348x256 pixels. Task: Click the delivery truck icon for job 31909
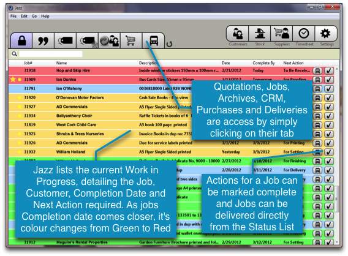click(x=317, y=80)
